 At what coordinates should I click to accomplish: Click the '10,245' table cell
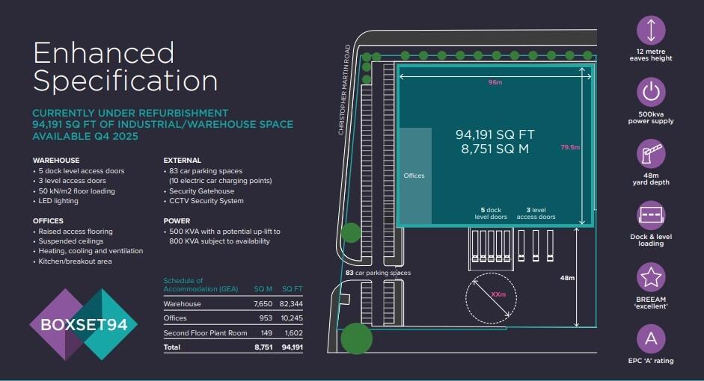[291, 318]
